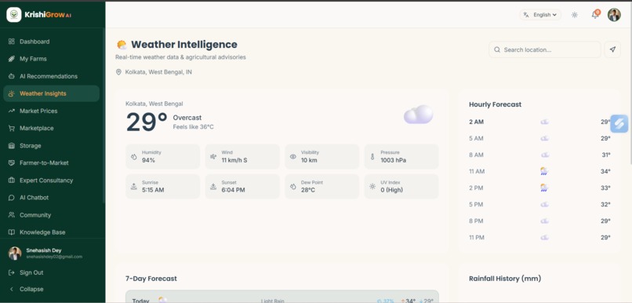Click the Expert Consultancy briefcase icon
The width and height of the screenshot is (632, 303).
click(11, 181)
